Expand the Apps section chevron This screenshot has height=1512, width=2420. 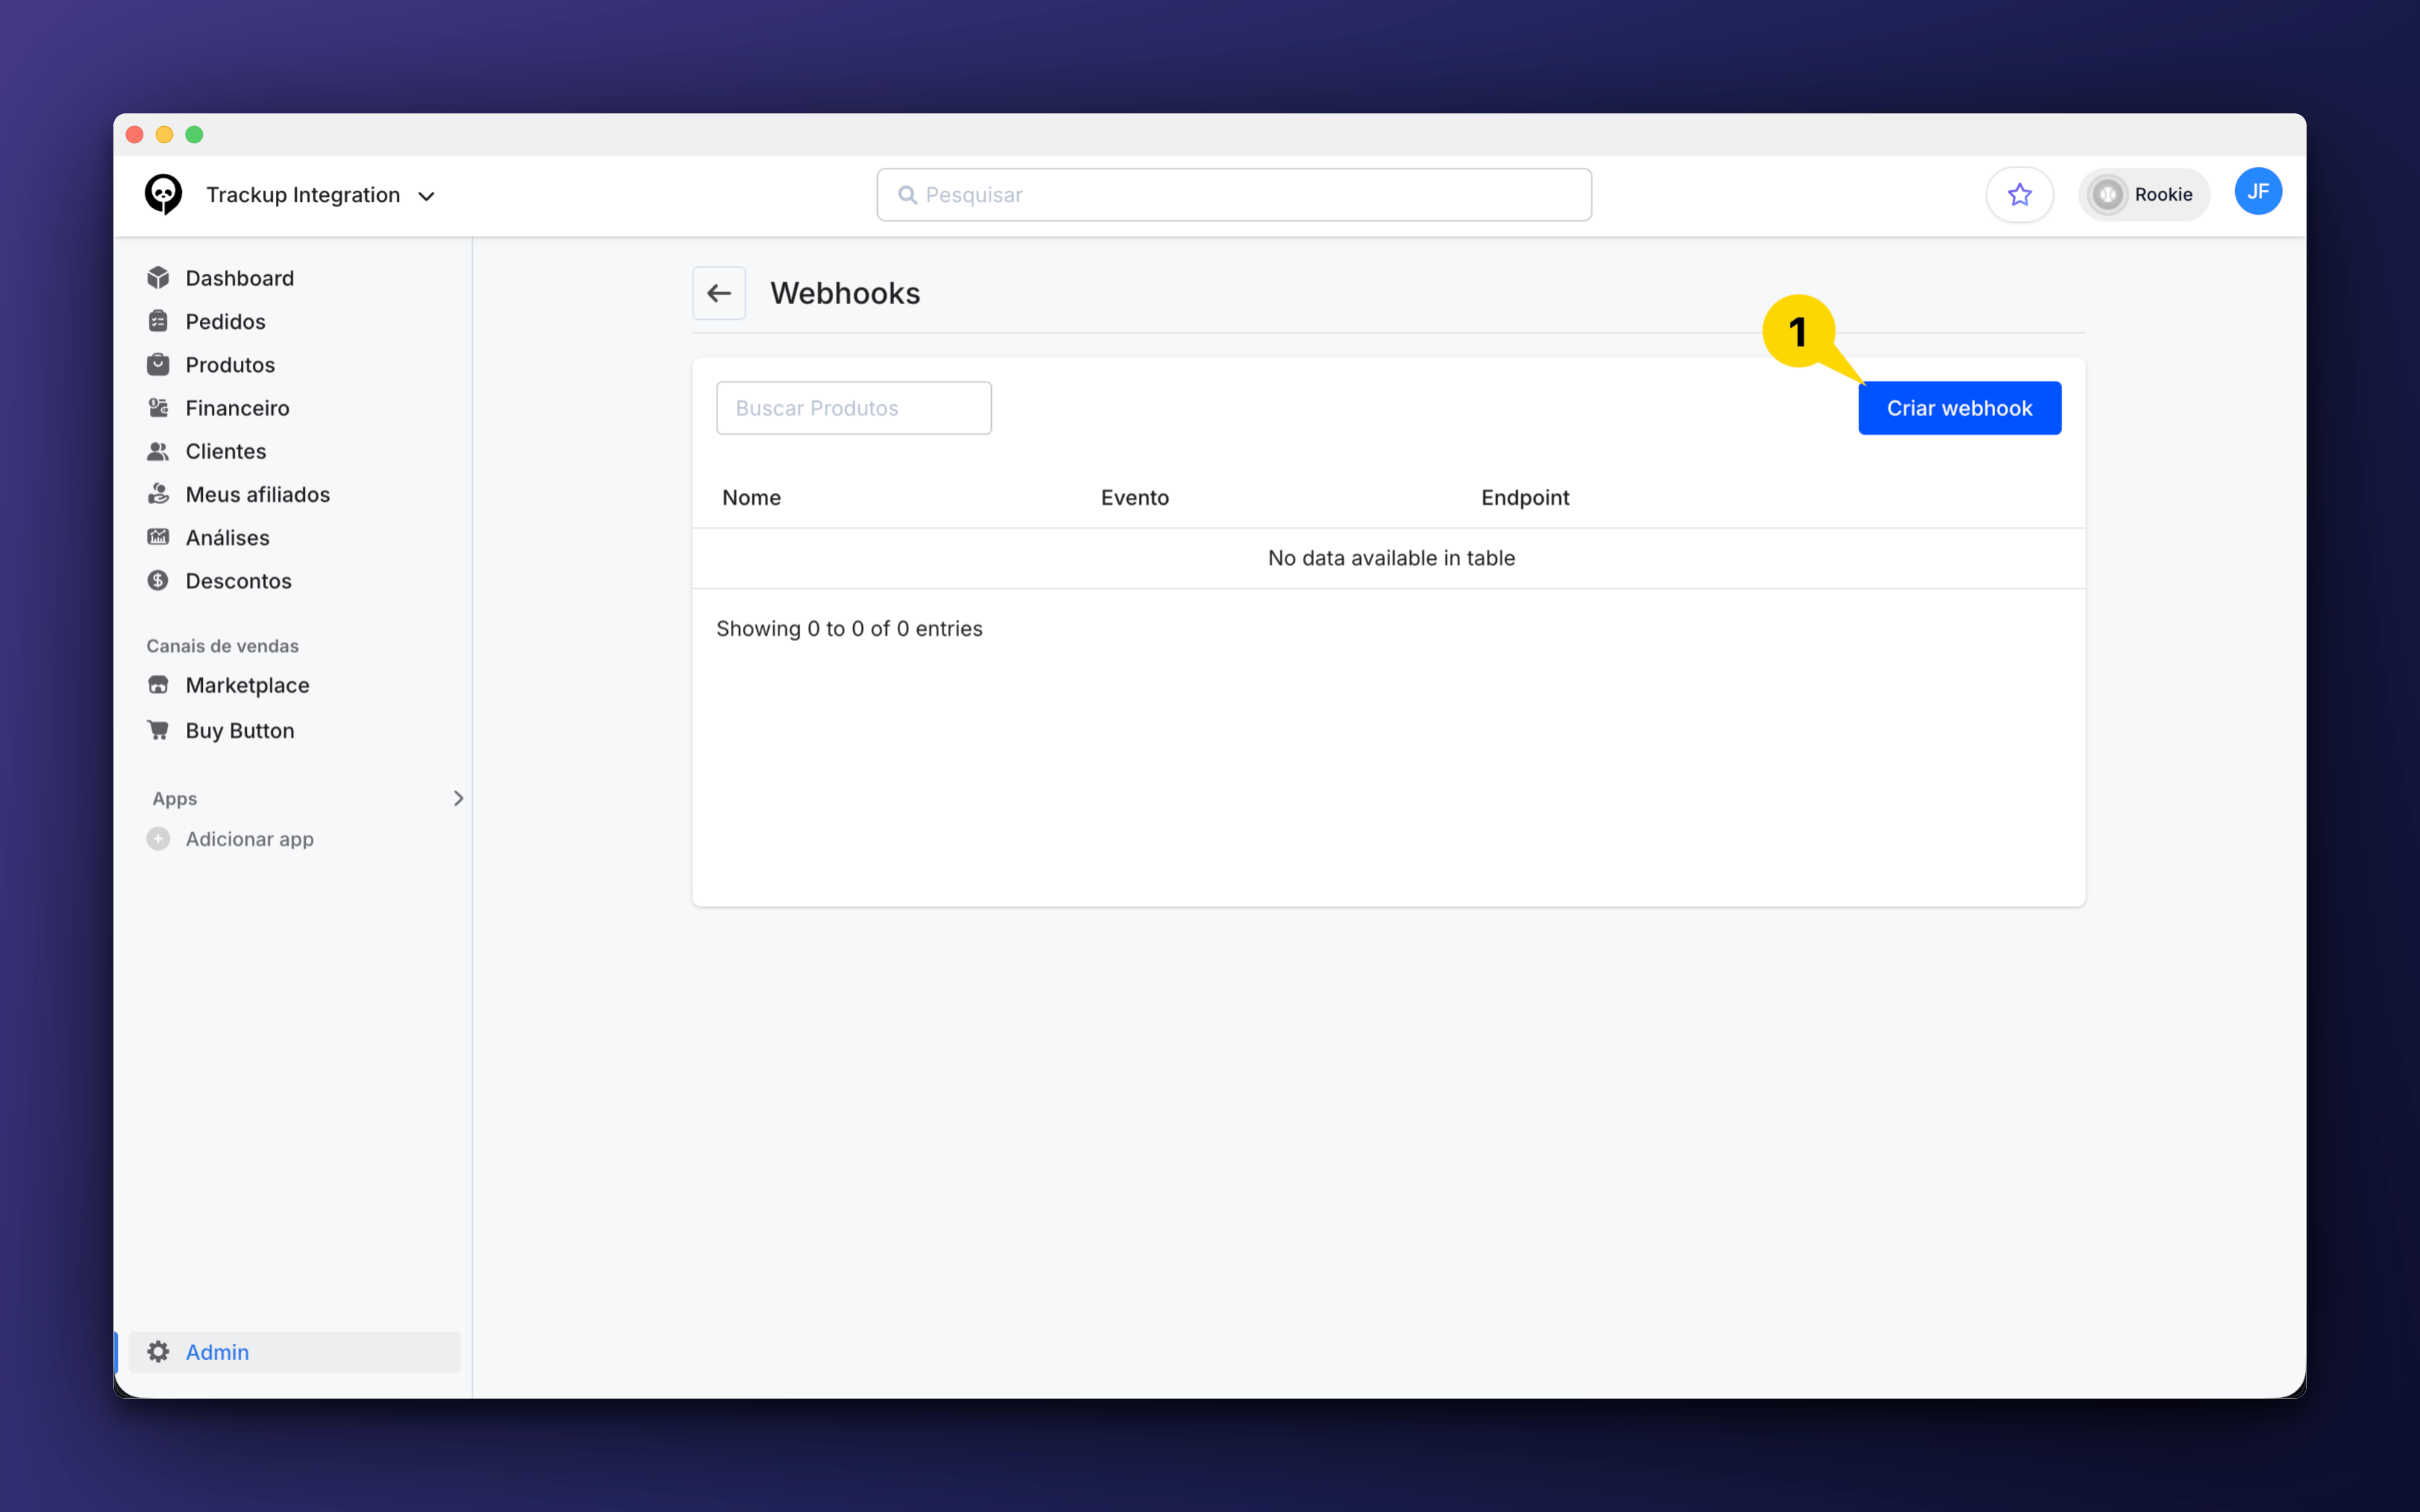tap(458, 798)
